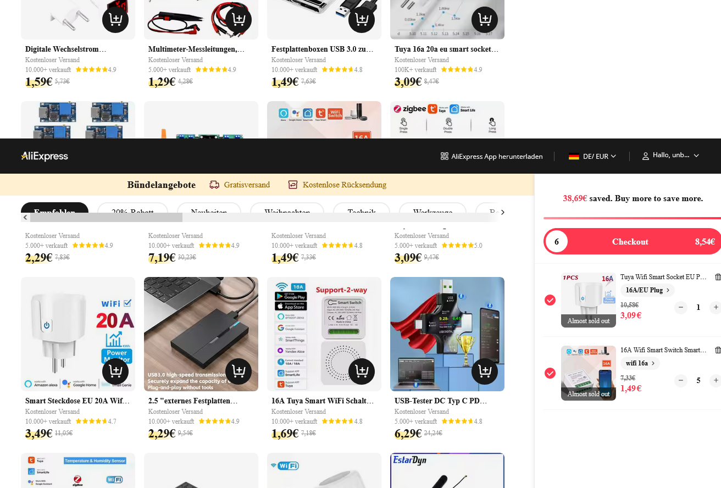
Task: Open the user account profile icon
Action: tap(646, 156)
